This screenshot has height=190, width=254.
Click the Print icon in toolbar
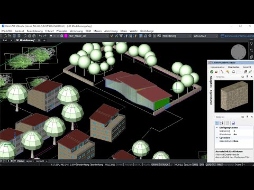pyautogui.click(x=30, y=36)
